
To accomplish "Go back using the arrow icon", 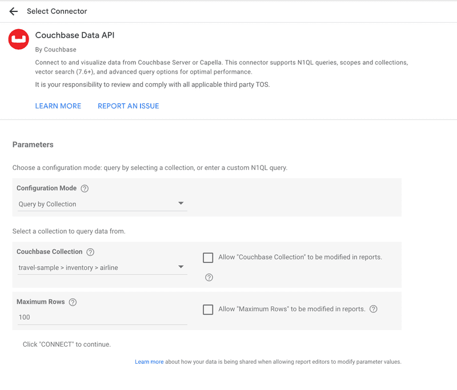I will [13, 11].
